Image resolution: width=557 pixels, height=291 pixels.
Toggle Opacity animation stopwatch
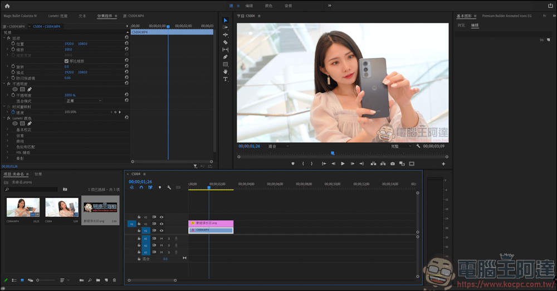point(13,95)
